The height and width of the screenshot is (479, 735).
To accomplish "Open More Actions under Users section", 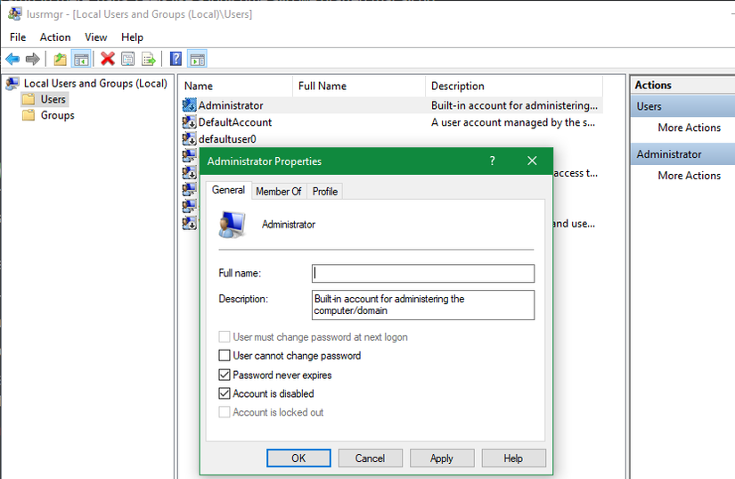I will point(689,128).
